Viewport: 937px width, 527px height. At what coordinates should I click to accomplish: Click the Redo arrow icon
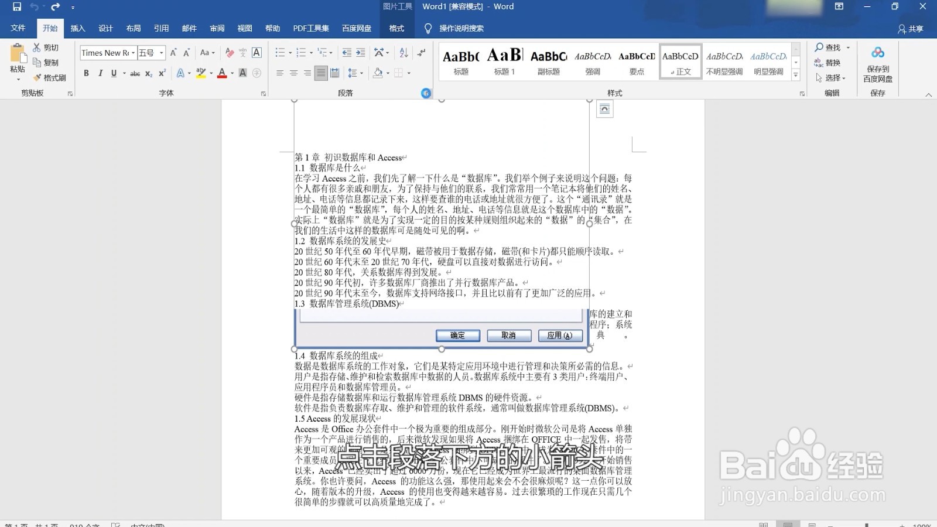click(56, 7)
